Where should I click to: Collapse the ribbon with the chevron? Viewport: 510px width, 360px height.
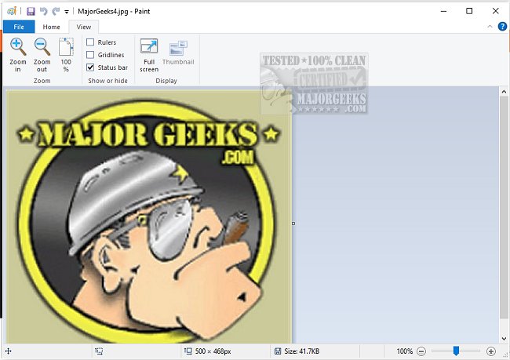[x=490, y=27]
